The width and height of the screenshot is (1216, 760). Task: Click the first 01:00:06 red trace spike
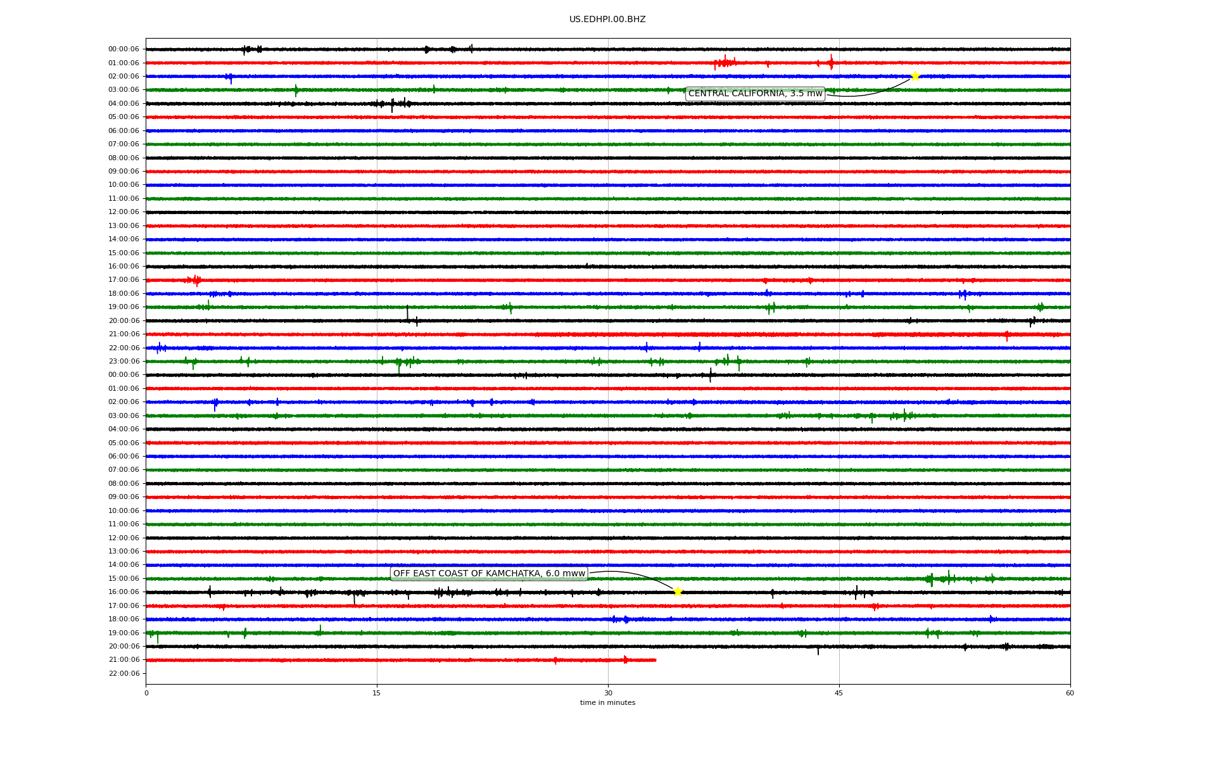tap(725, 62)
